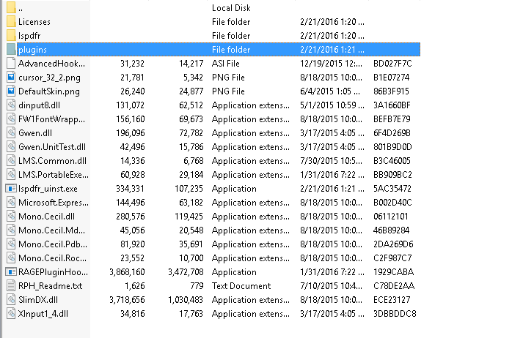523x338 pixels.
Task: Select the Mono.Cecil.dll file entry
Action: pyautogui.click(x=46, y=217)
